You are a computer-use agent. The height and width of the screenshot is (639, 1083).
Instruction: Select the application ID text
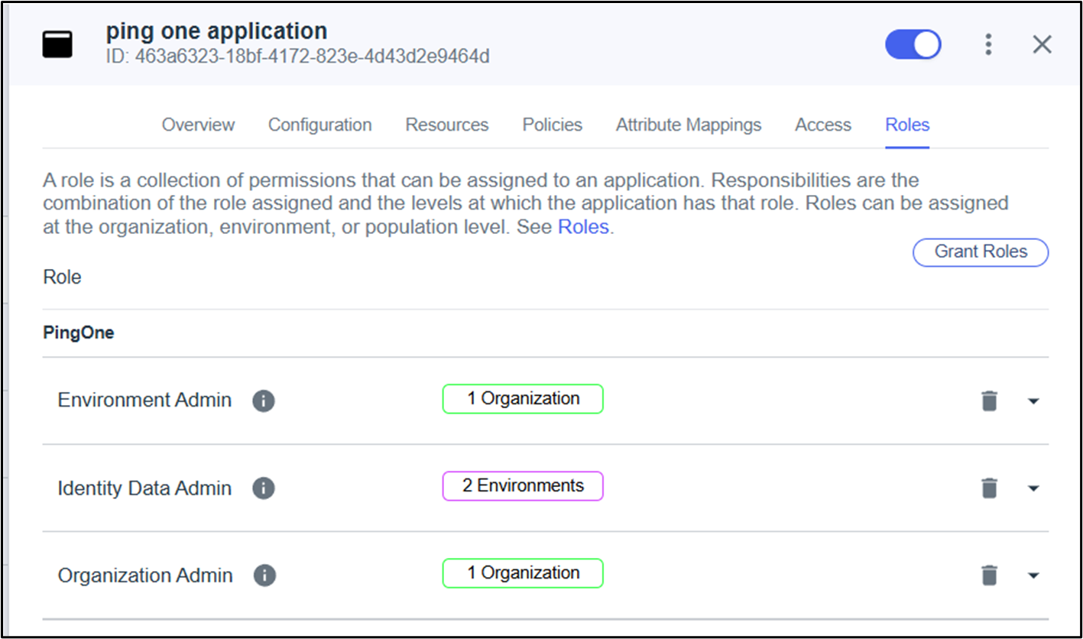click(x=297, y=57)
